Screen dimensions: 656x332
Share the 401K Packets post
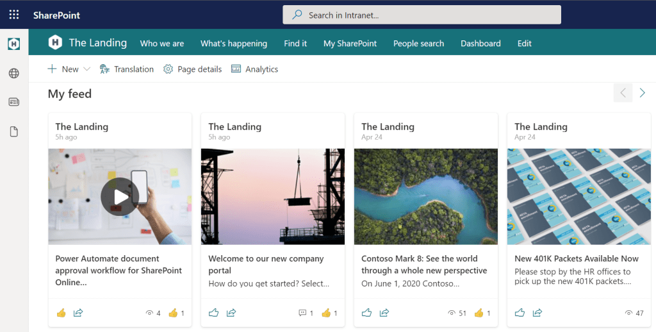coord(537,313)
